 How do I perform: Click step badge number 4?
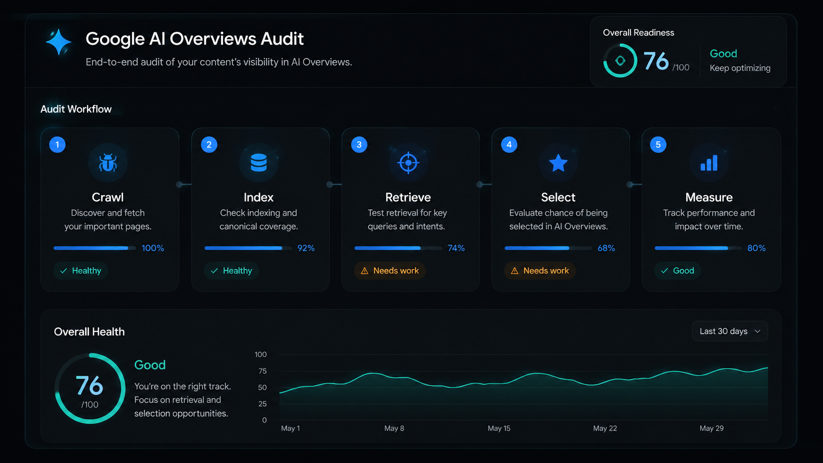click(x=509, y=145)
